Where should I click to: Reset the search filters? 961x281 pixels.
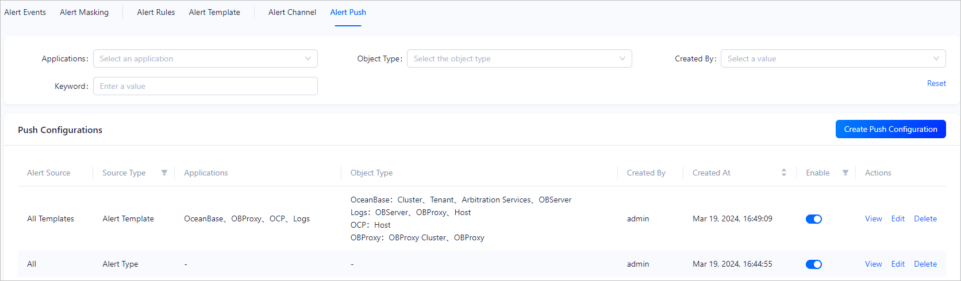936,83
